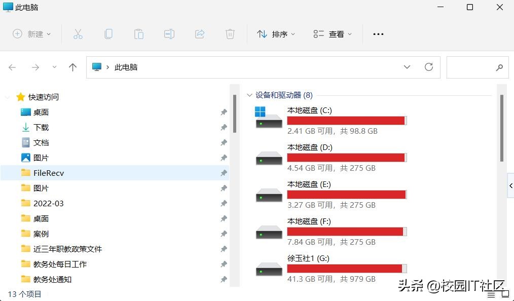This screenshot has width=514, height=301.
Task: Open the 新建 dropdown menu
Action: click(x=32, y=34)
